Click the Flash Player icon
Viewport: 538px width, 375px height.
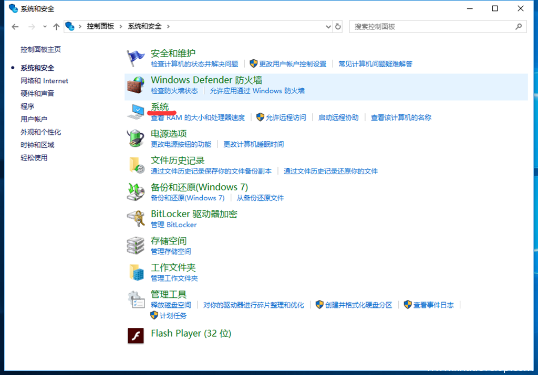coord(136,335)
